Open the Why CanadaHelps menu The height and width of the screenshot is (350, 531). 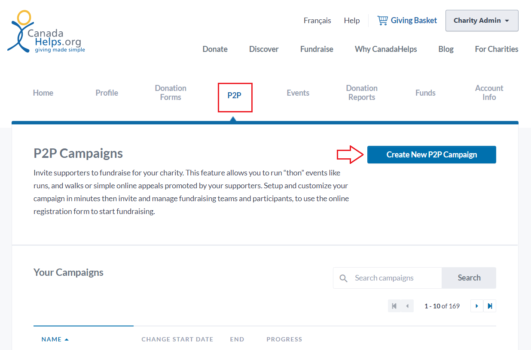386,49
